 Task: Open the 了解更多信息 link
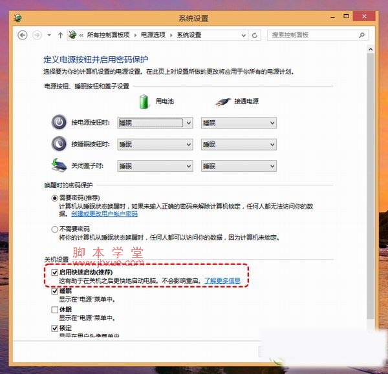tap(222, 281)
